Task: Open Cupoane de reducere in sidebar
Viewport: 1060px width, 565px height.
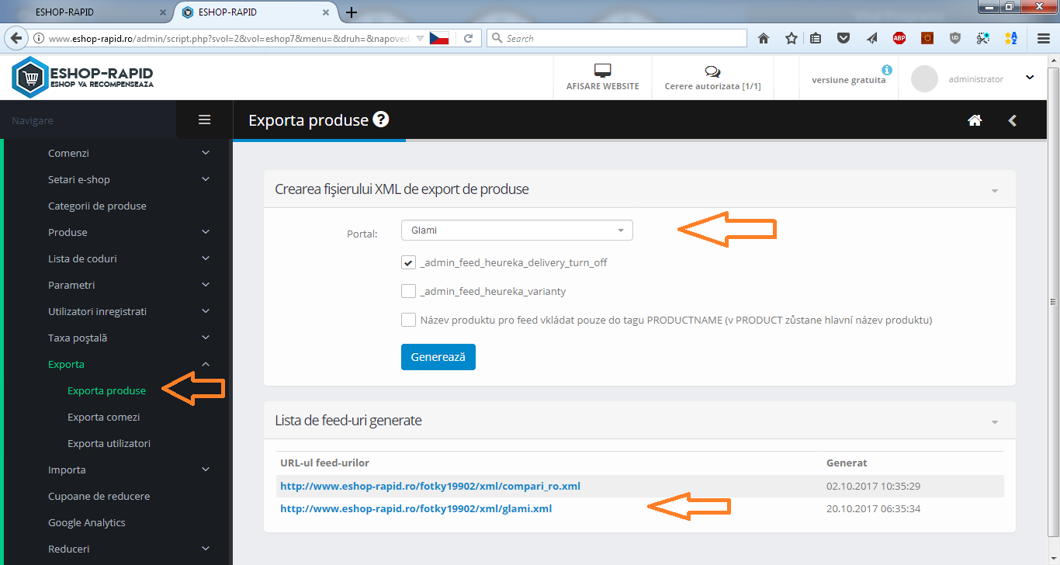Action: pos(99,496)
